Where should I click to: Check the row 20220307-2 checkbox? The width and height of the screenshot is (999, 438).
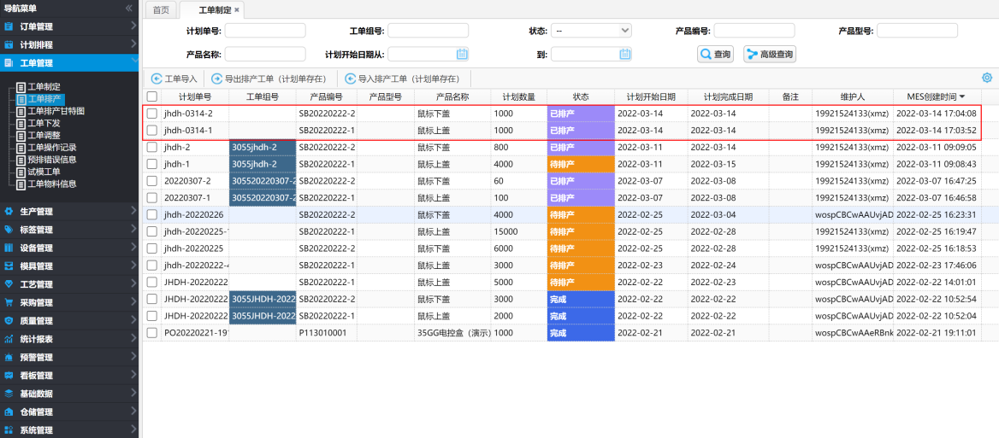(151, 181)
